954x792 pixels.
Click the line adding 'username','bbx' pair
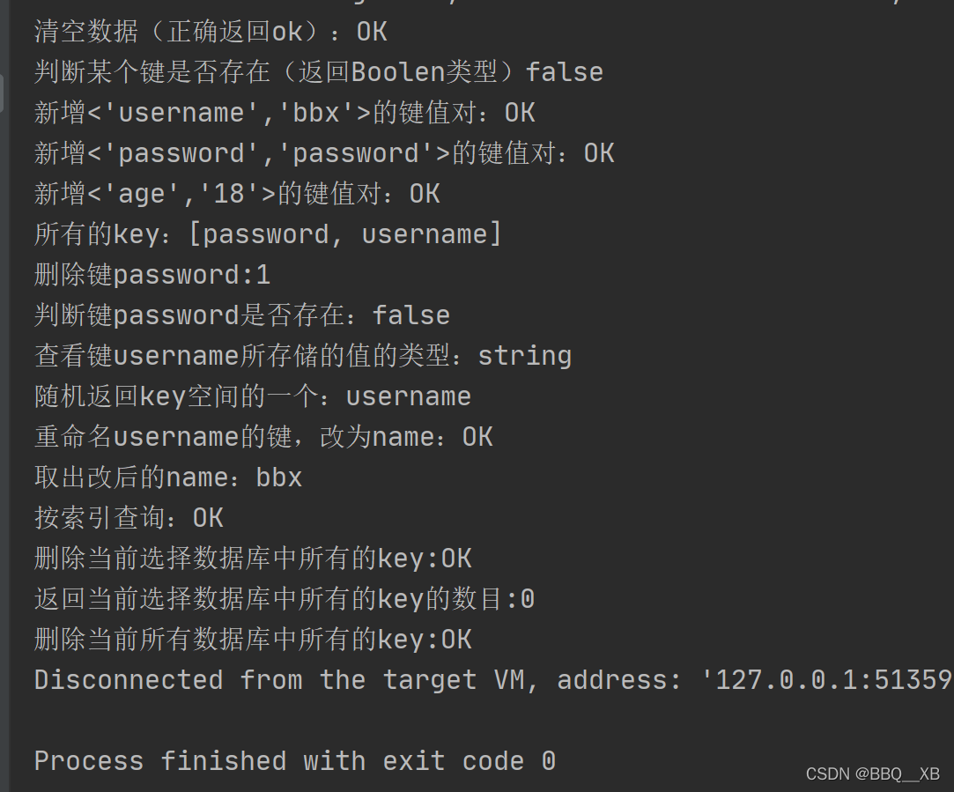click(x=284, y=113)
